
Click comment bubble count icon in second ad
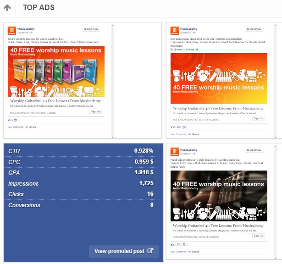pos(179,127)
